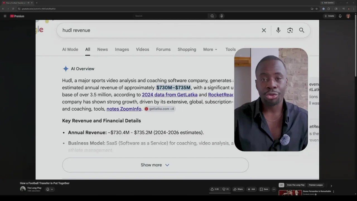Mute the tab via its speaker icon
This screenshot has width=357, height=201.
28,3
